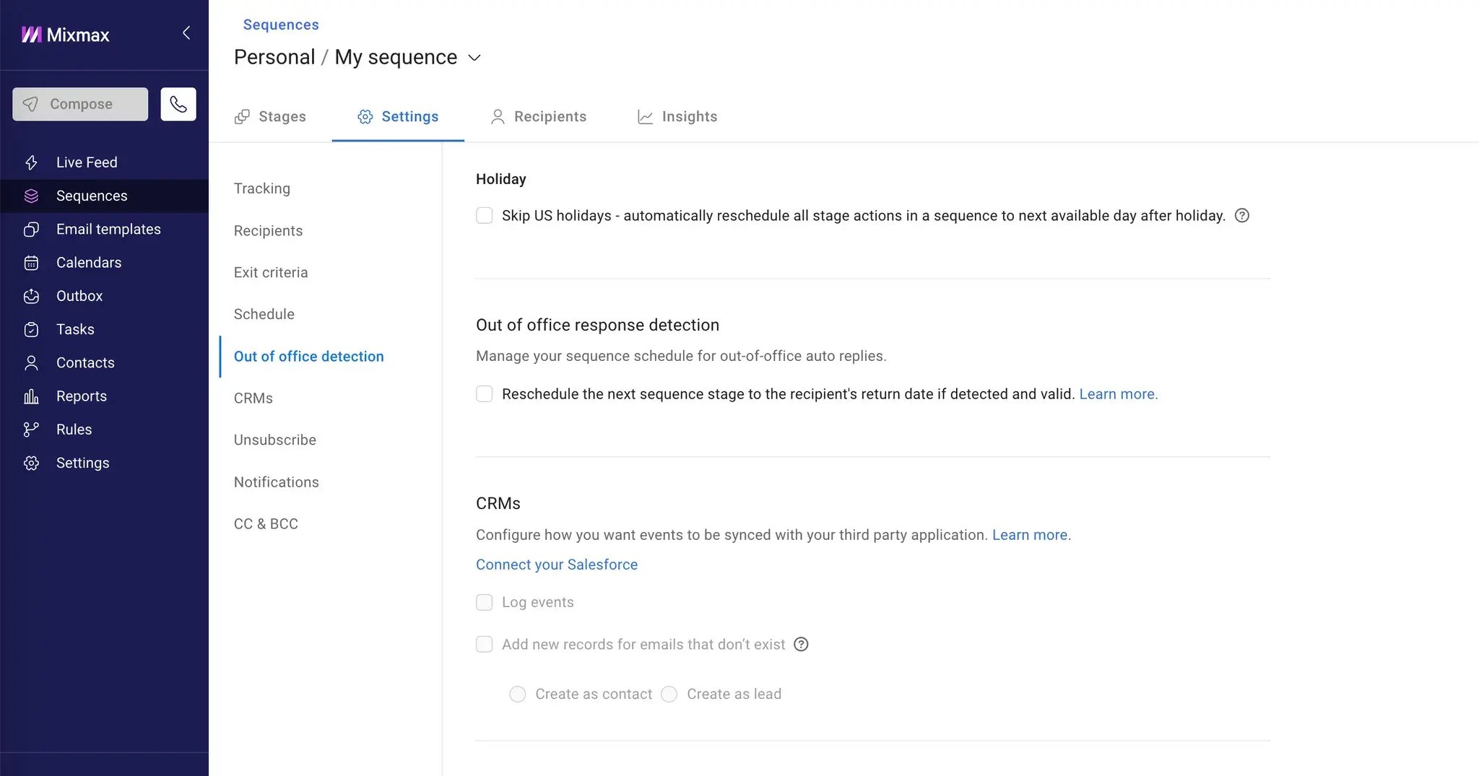
Task: Switch to the Recipients tab
Action: coord(538,116)
